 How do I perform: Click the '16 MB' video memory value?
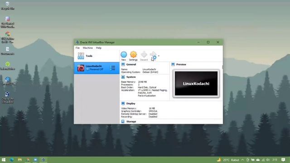(x=152, y=108)
